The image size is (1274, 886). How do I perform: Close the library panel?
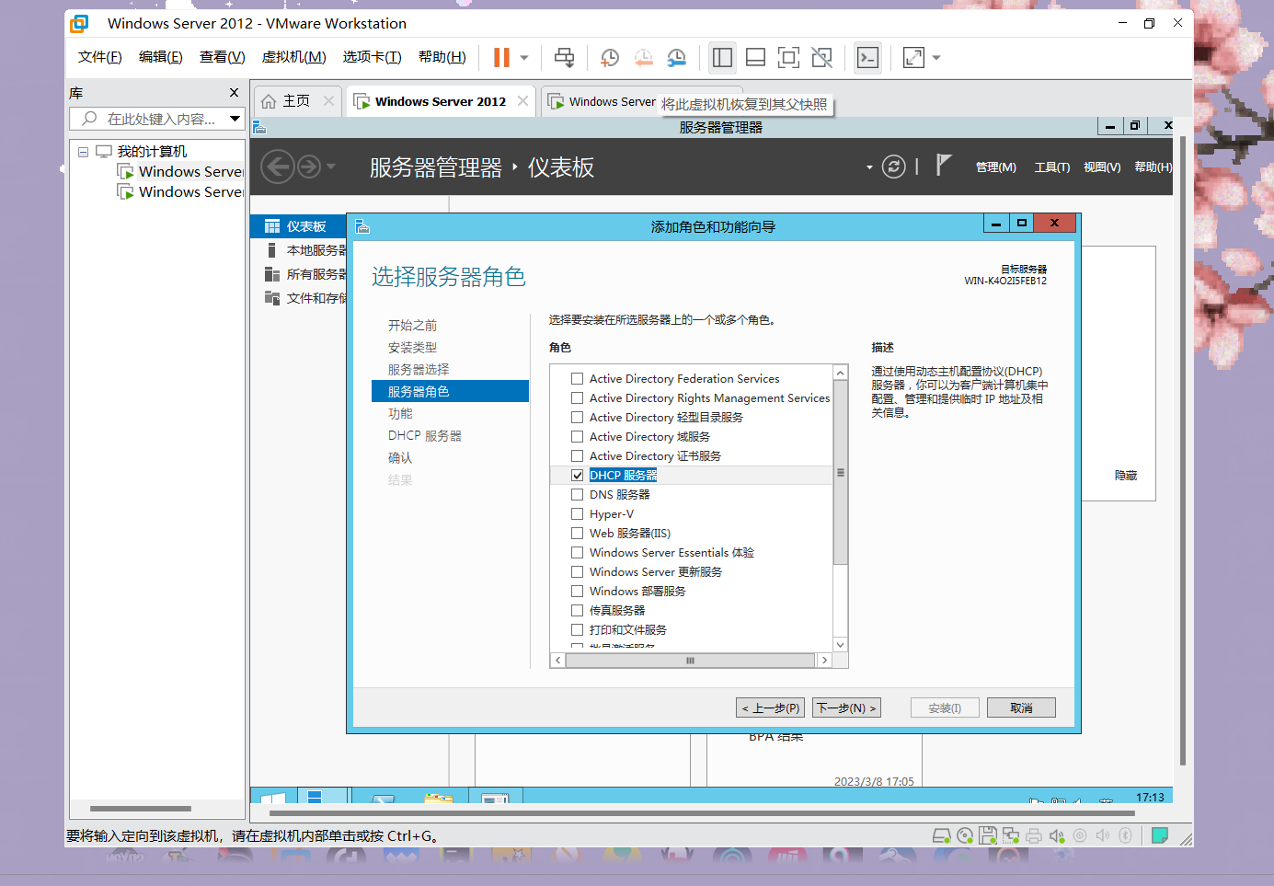[234, 93]
